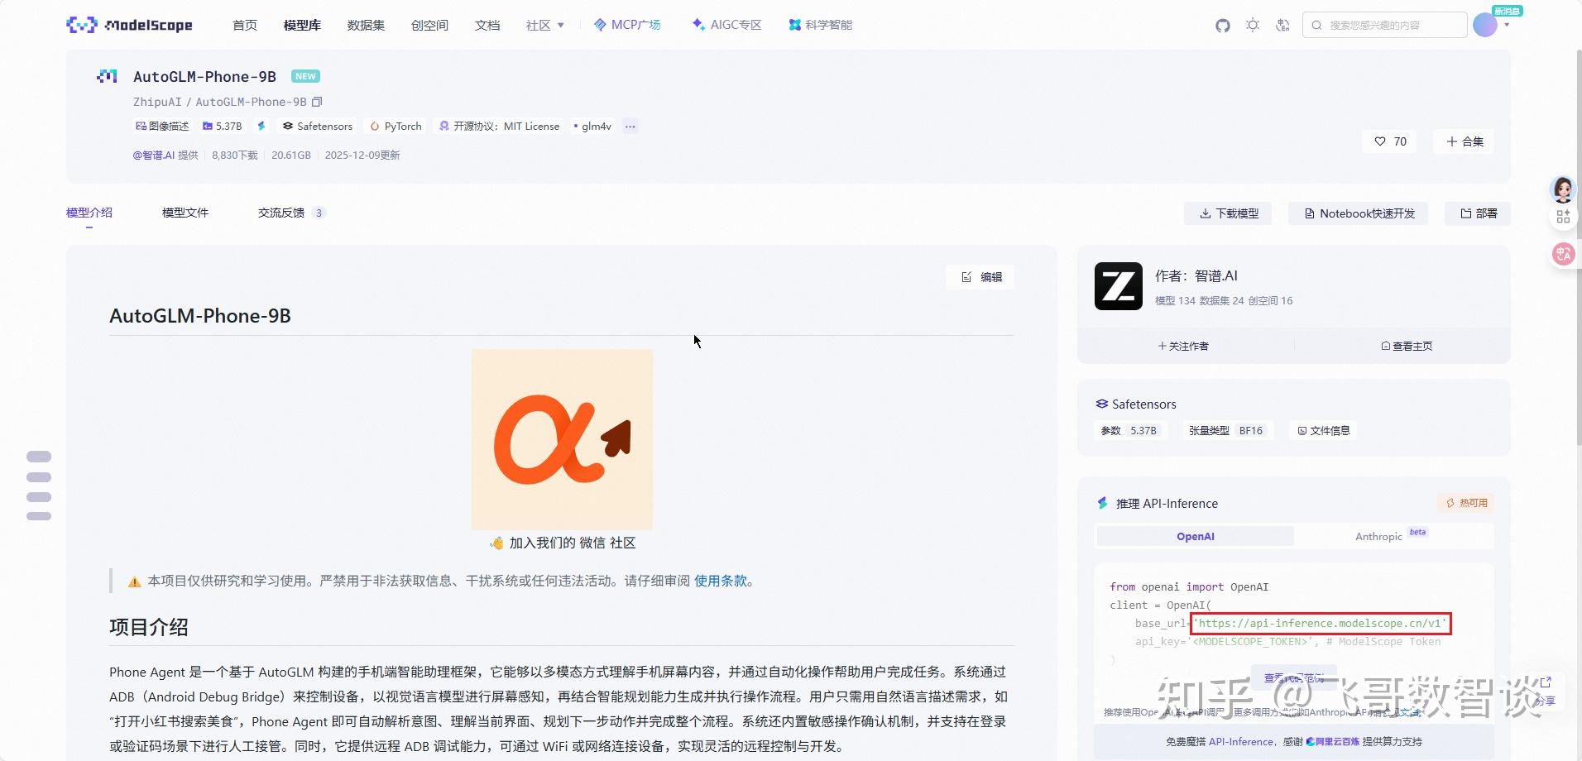Click the AutoGLM alpha logo image
The height and width of the screenshot is (761, 1582).
point(562,439)
